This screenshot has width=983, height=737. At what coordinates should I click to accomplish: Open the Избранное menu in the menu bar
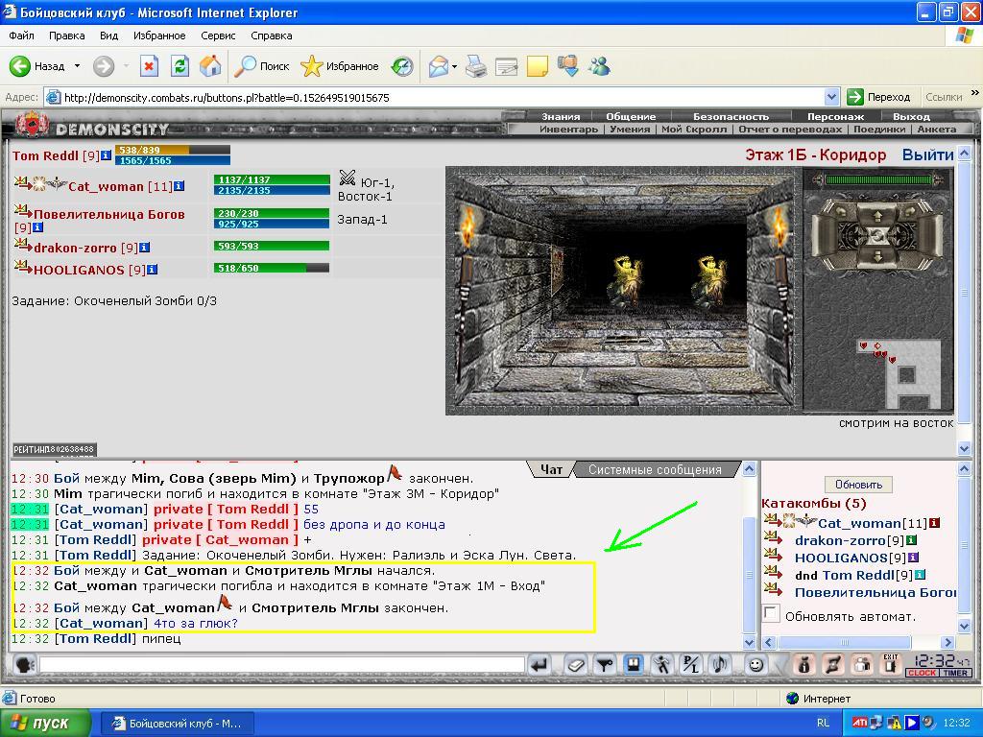(159, 36)
